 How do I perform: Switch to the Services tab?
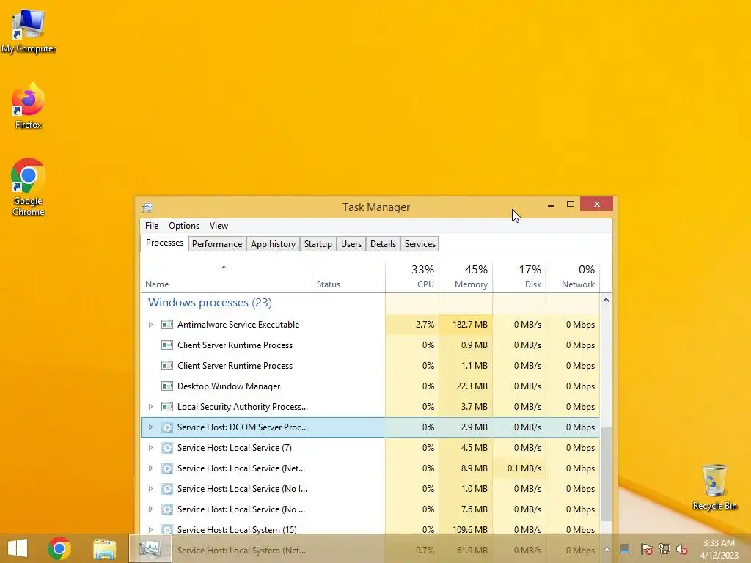click(420, 244)
